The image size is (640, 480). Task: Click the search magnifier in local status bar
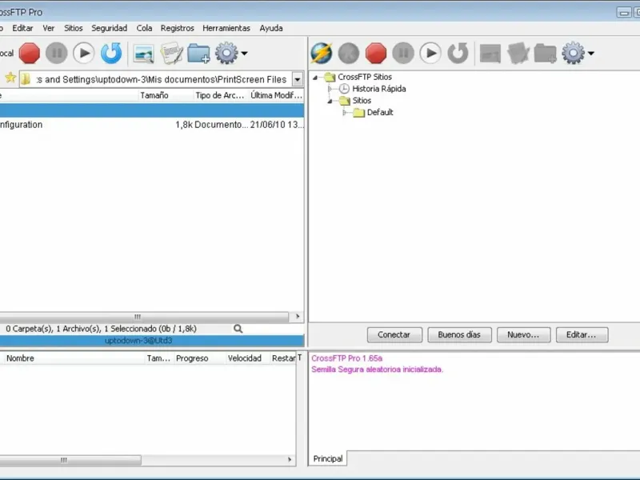pyautogui.click(x=238, y=329)
